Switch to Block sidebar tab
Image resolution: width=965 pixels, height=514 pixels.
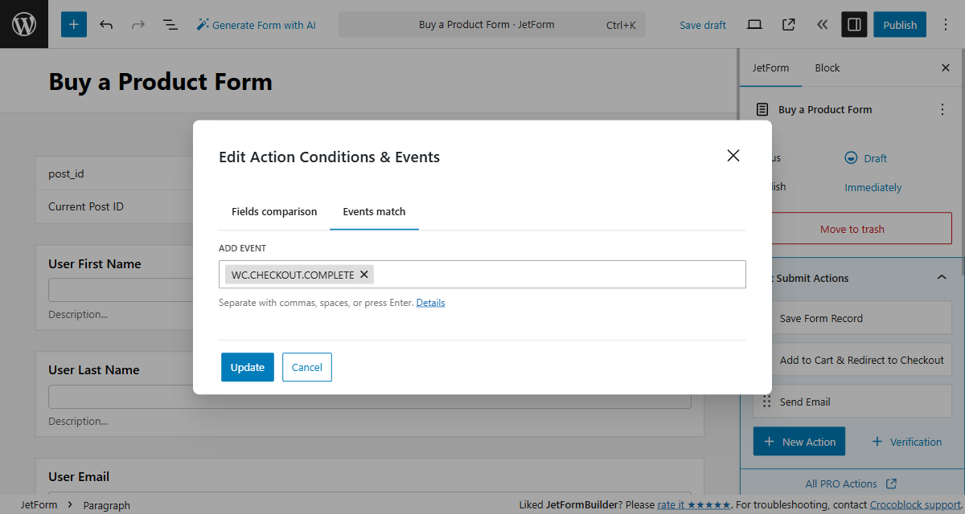click(x=827, y=68)
